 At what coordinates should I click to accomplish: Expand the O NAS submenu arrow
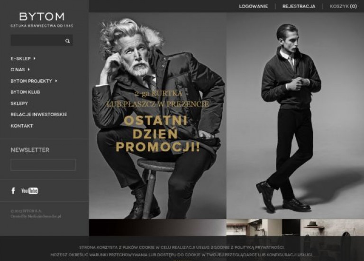click(28, 69)
